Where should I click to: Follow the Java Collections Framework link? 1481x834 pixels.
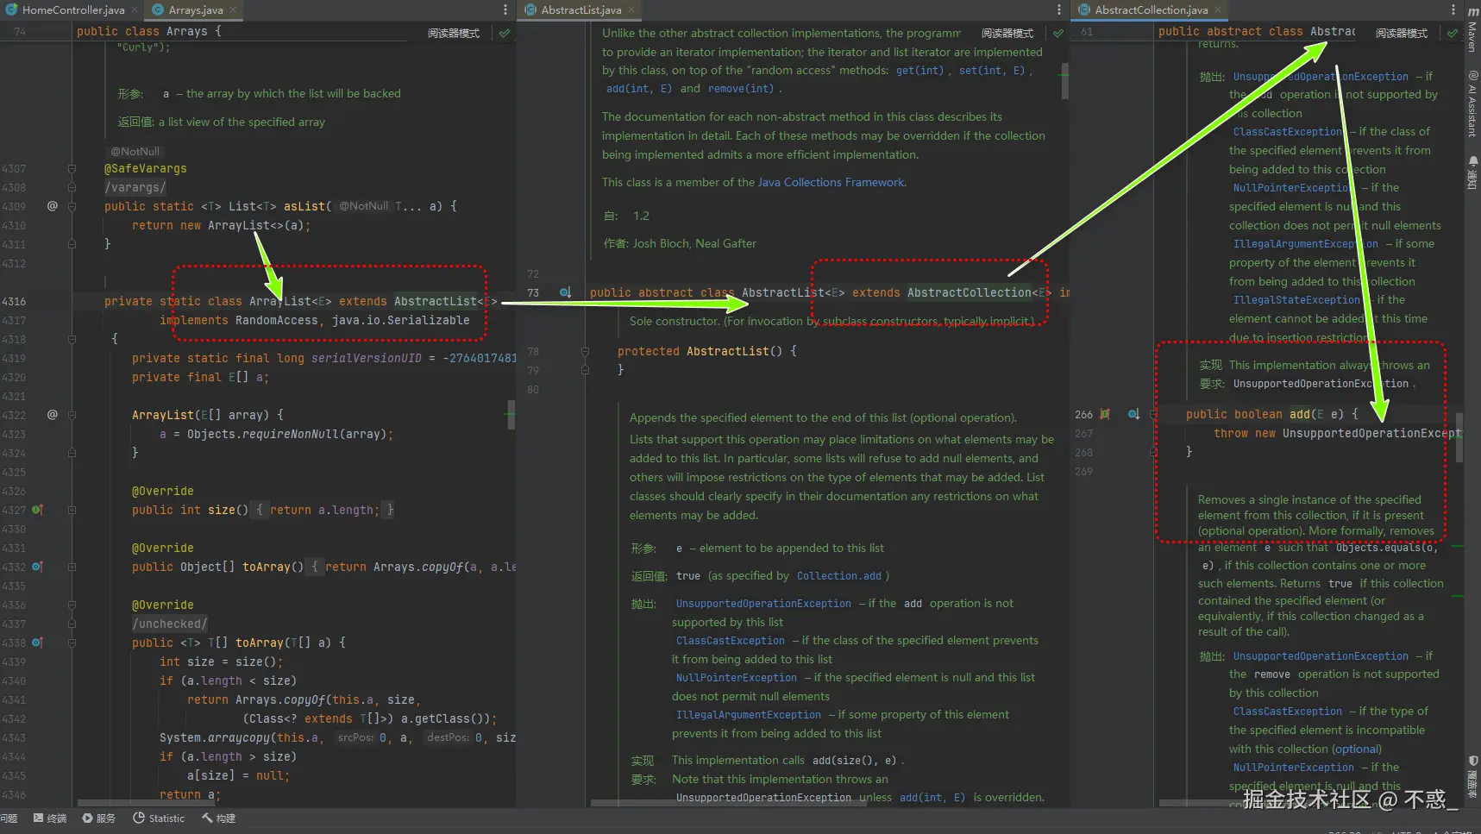[831, 182]
